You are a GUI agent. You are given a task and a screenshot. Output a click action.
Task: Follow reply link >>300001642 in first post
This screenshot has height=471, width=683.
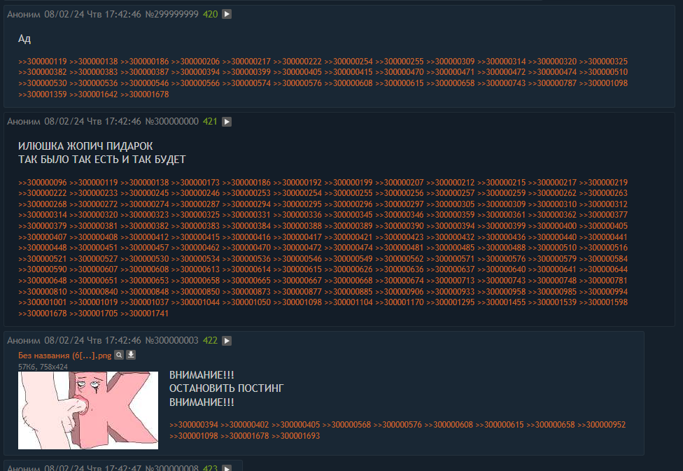tap(93, 94)
